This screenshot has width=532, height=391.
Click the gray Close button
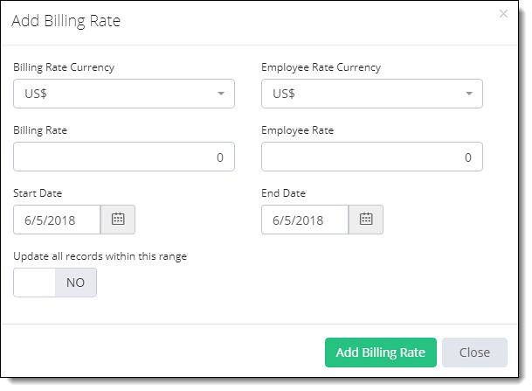[x=474, y=353]
